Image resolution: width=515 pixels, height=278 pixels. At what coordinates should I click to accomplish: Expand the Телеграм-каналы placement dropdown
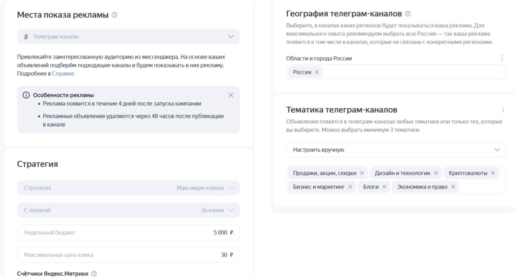click(x=128, y=37)
